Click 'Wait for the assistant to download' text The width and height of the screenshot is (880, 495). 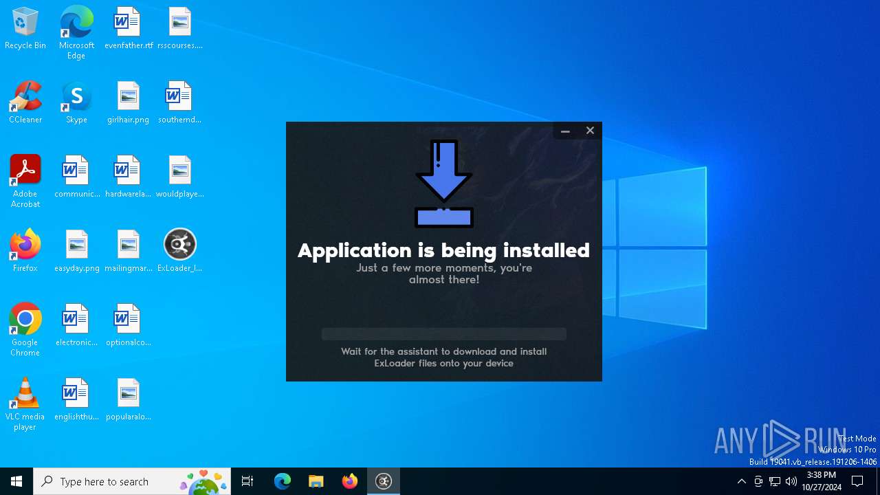444,357
